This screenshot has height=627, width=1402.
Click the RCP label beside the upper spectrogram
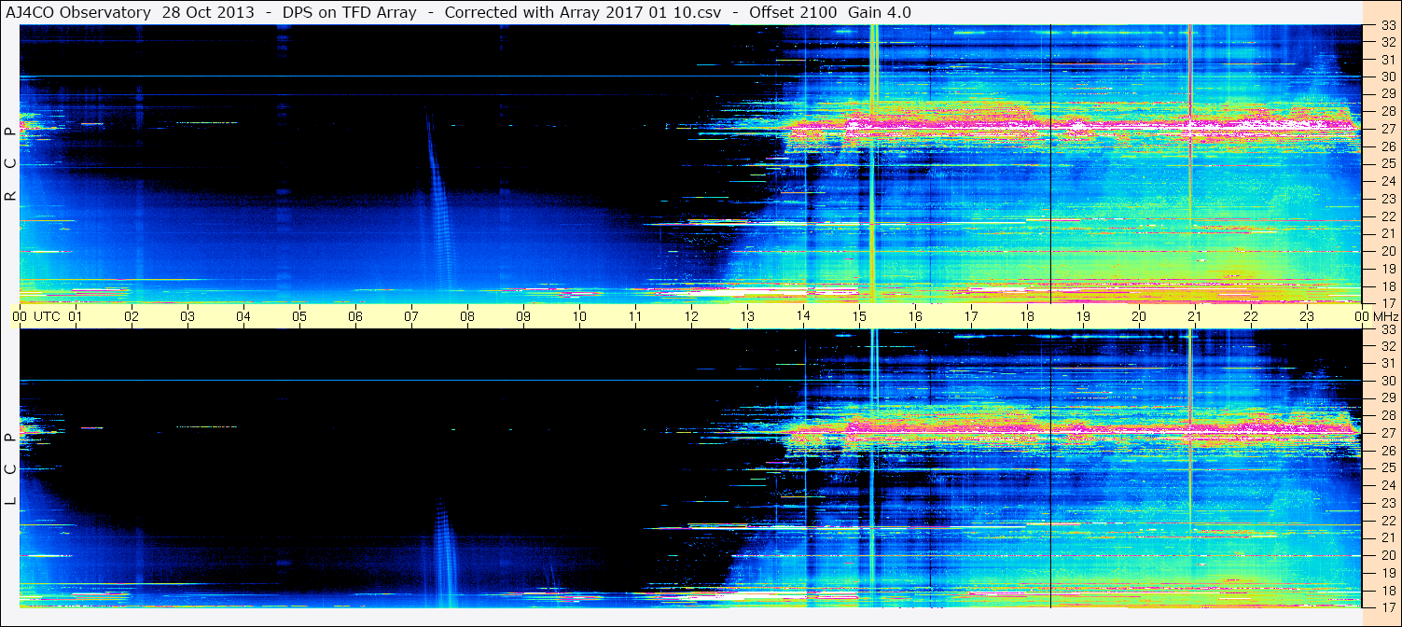[10, 164]
